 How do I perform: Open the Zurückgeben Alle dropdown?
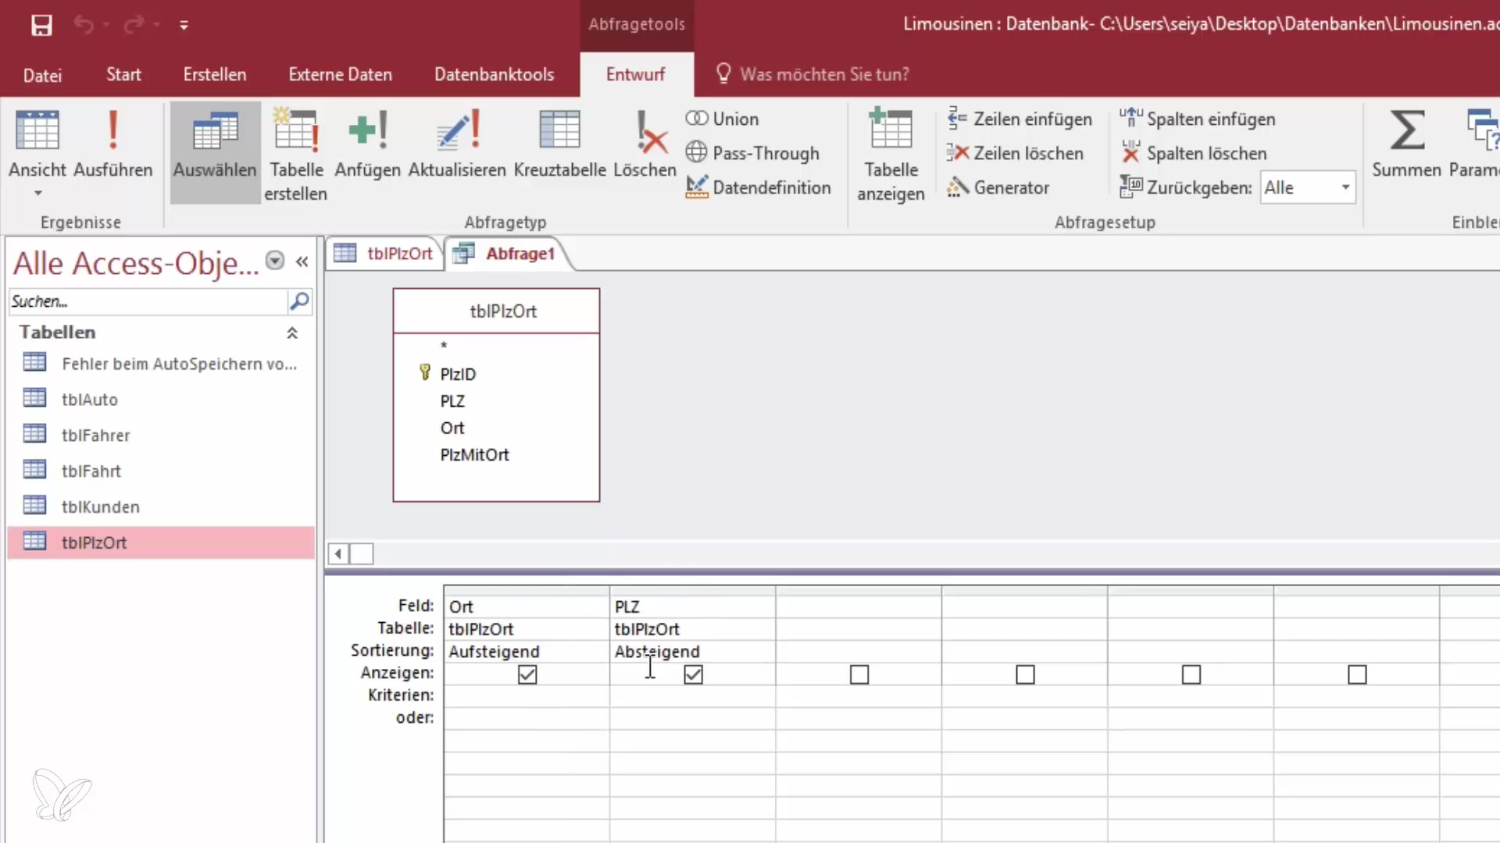coord(1345,187)
